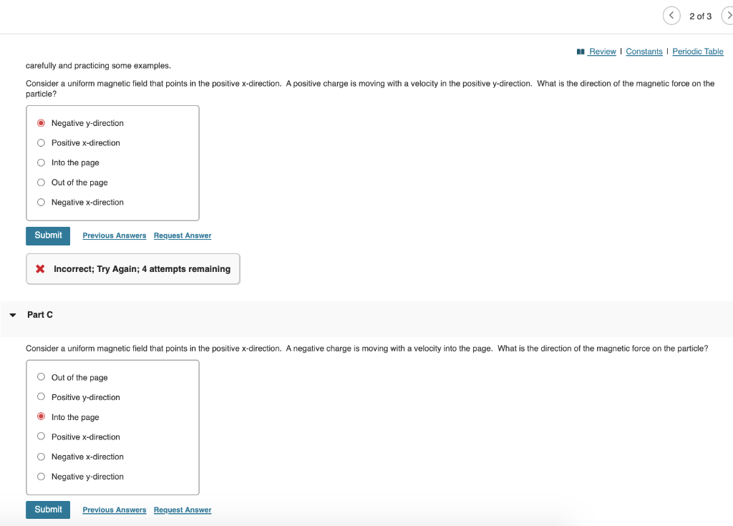Select Negative x-direction in the first question
This screenshot has width=733, height=526.
tap(41, 203)
